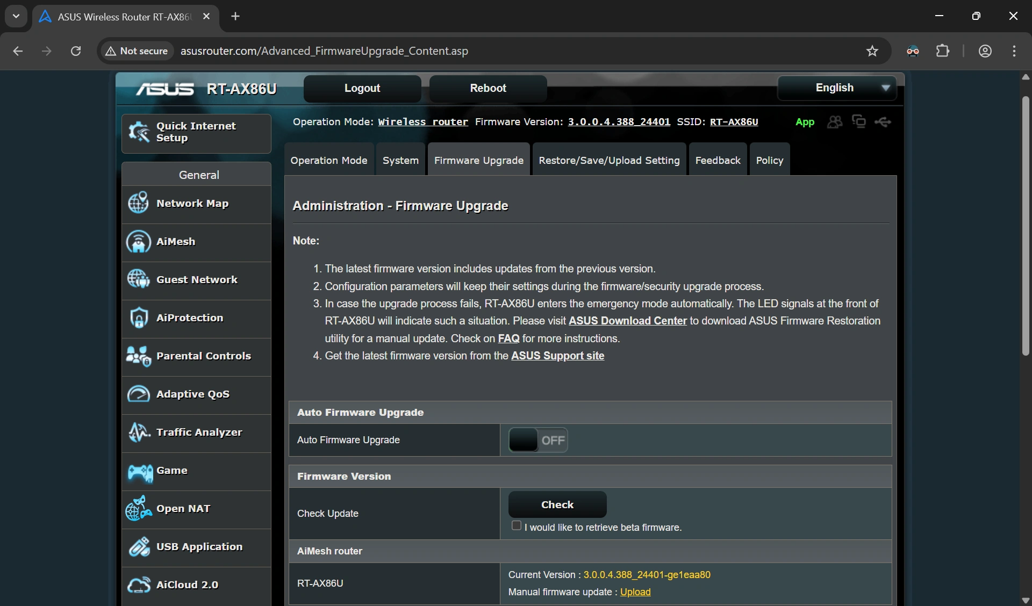This screenshot has height=606, width=1032.
Task: Bookmark page with the star icon
Action: coord(872,51)
